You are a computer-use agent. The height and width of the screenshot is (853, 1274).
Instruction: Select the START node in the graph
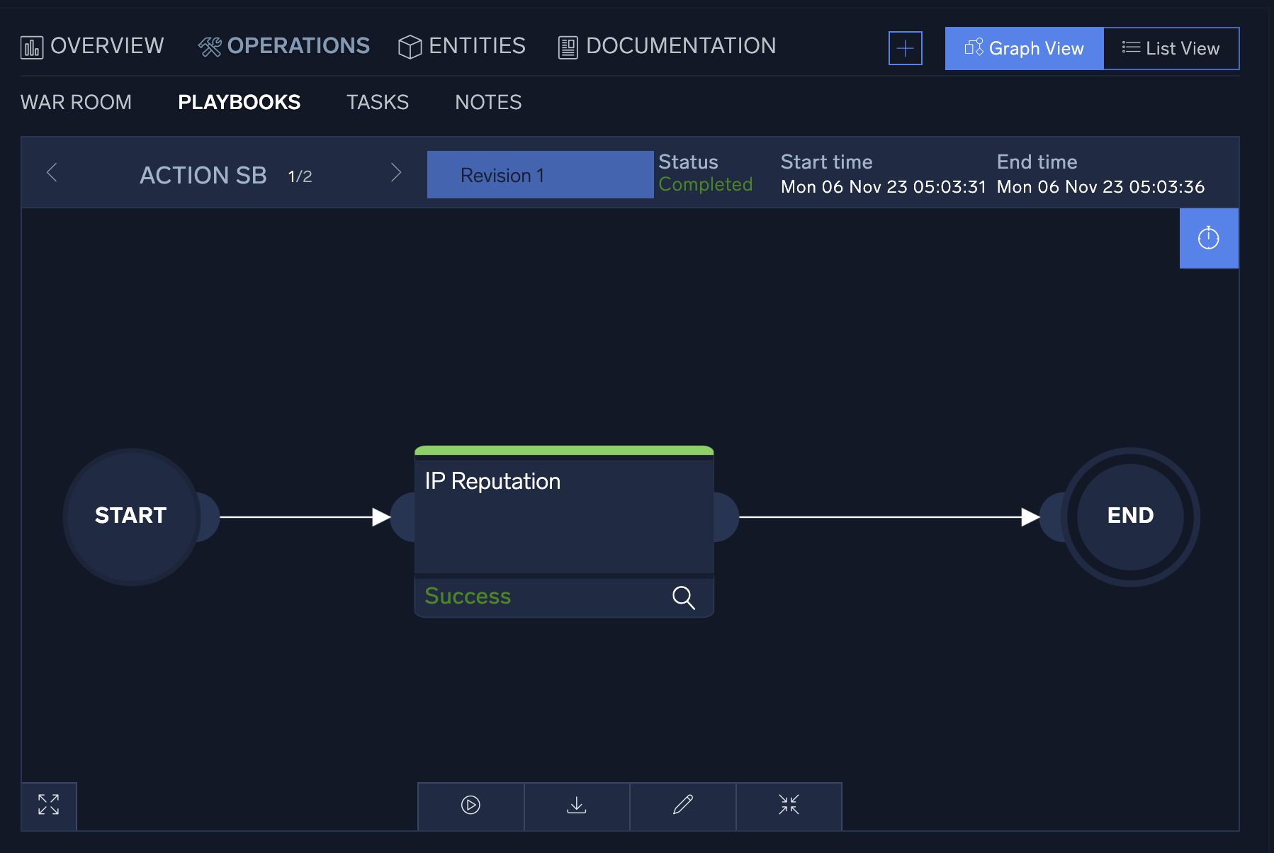(x=130, y=516)
